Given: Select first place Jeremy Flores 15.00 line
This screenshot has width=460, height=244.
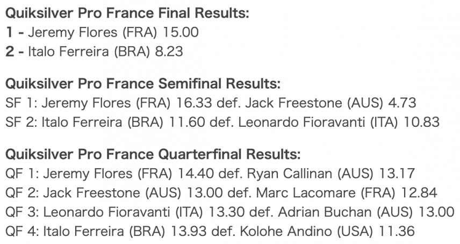Looking at the screenshot, I should [102, 32].
